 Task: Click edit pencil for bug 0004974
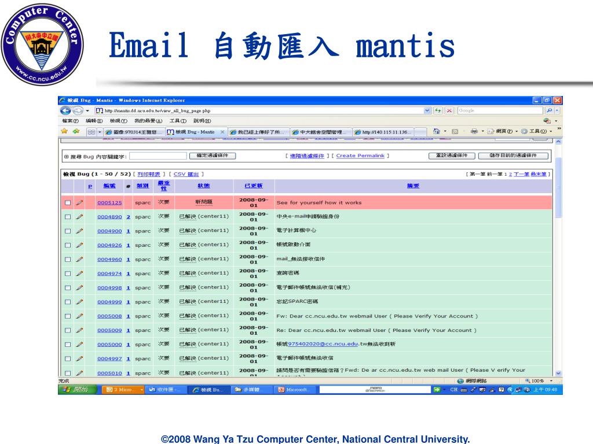[79, 273]
